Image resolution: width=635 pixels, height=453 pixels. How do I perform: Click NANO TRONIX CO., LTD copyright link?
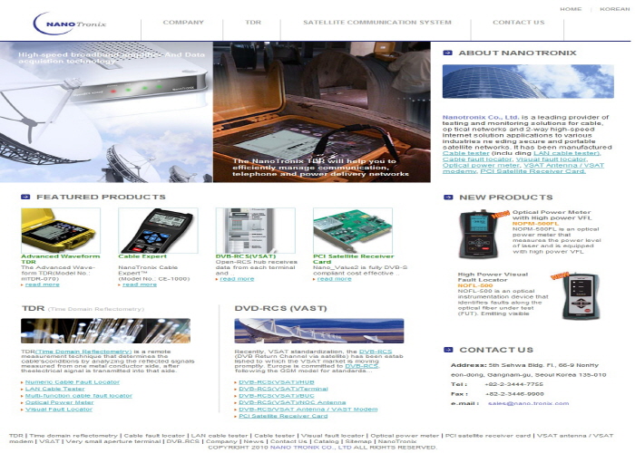click(310, 448)
